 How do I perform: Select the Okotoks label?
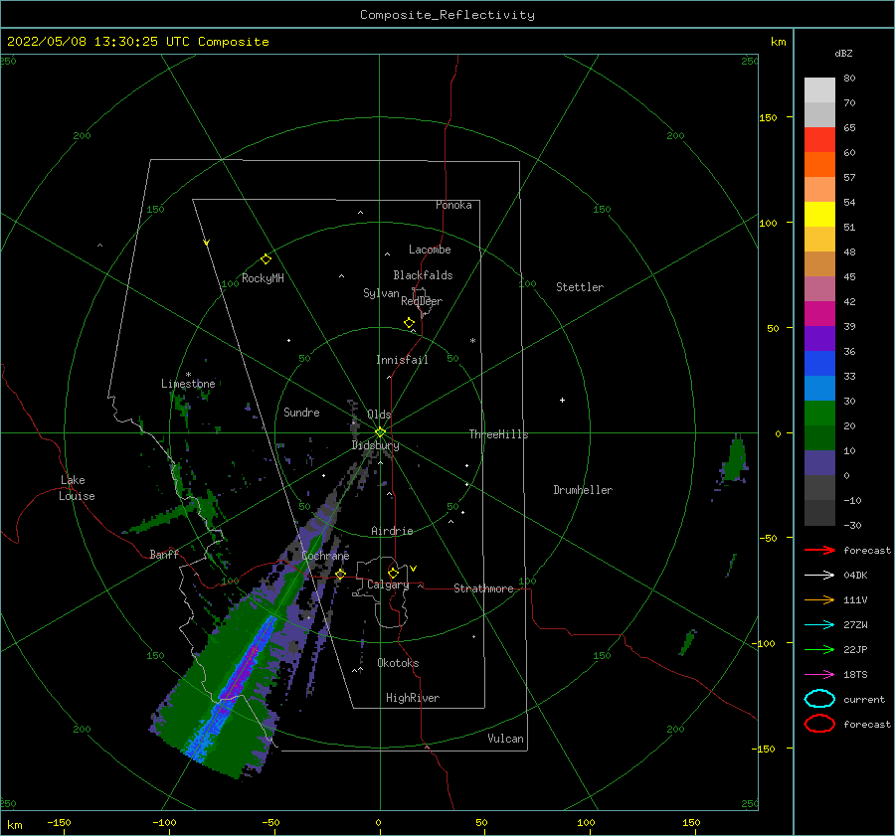[x=399, y=663]
